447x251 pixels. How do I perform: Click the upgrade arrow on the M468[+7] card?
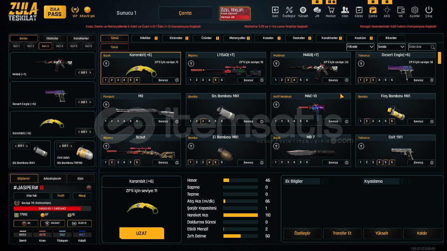pyautogui.click(x=276, y=63)
